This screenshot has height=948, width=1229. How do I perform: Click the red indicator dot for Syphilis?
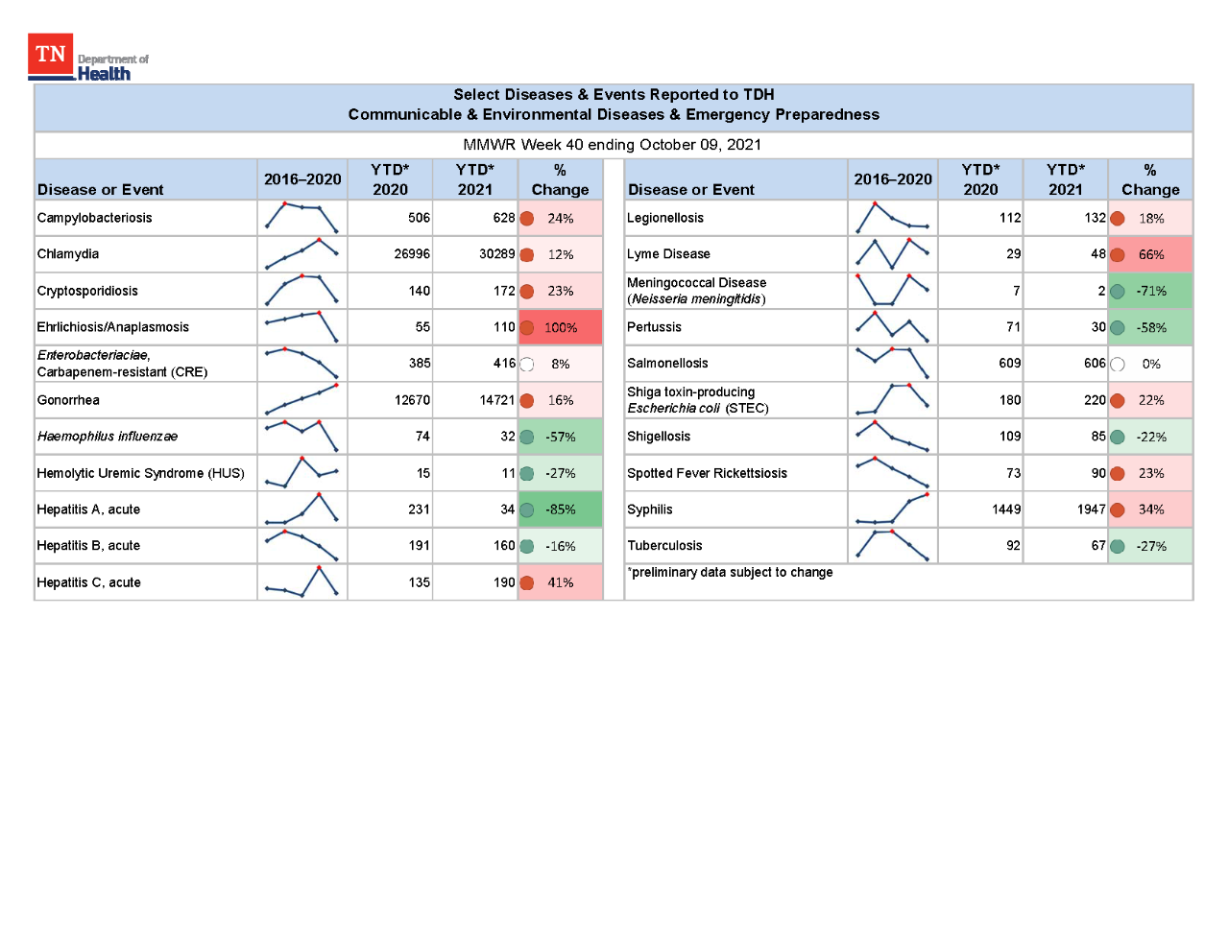(x=1118, y=510)
